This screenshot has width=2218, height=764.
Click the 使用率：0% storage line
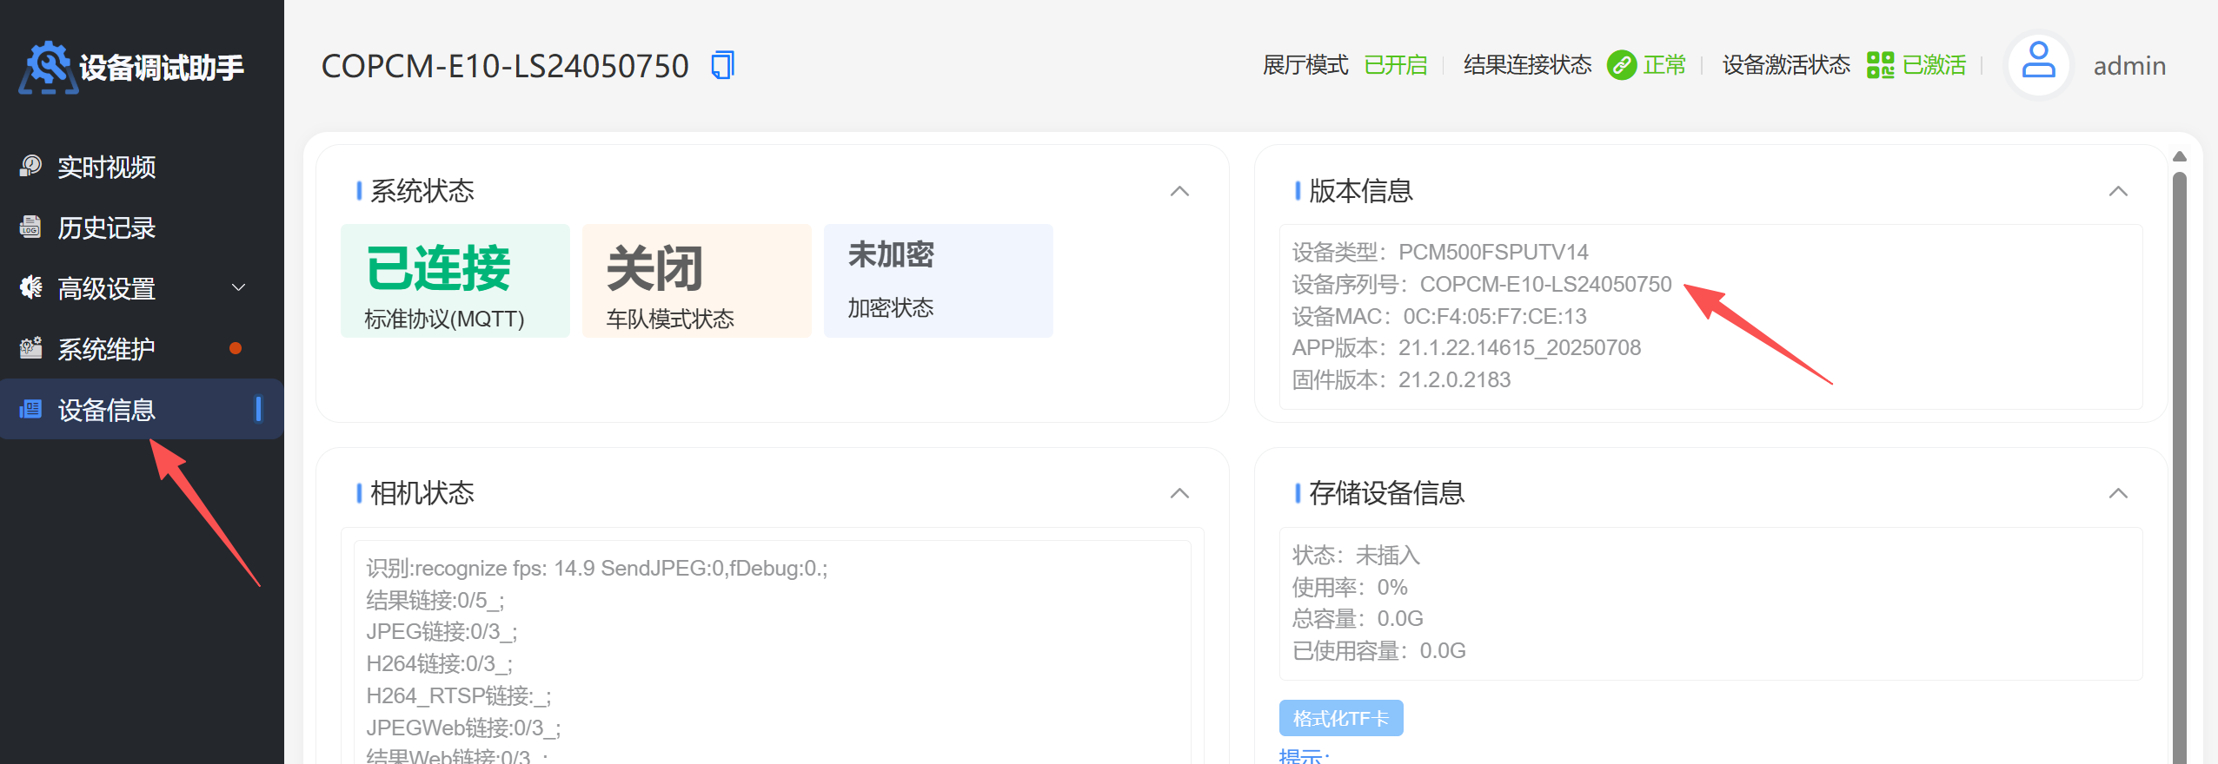(1350, 587)
